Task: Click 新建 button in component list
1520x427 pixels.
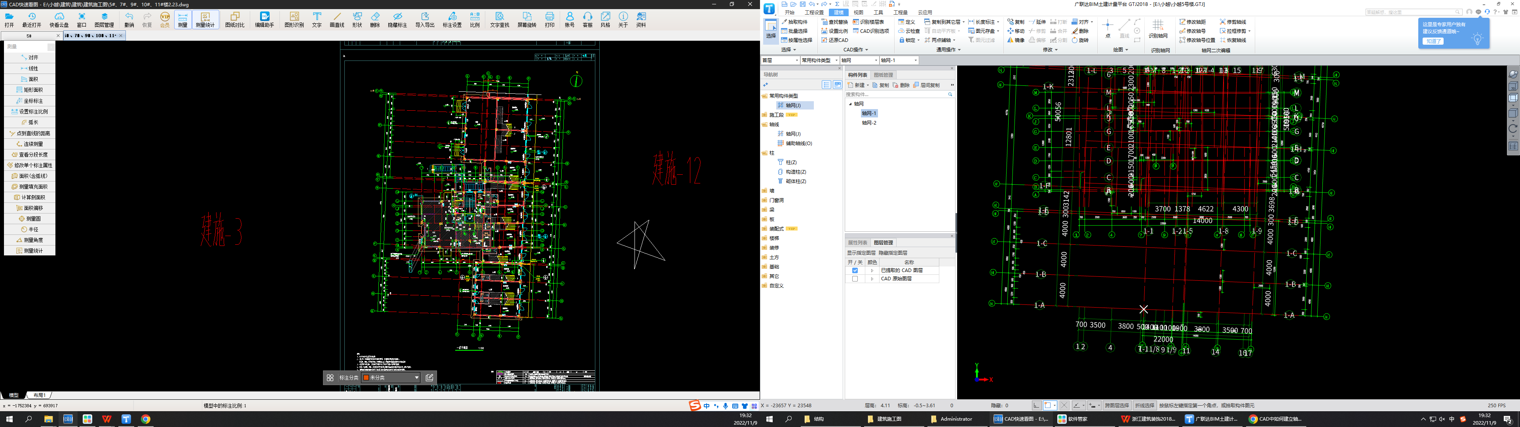Action: (857, 85)
